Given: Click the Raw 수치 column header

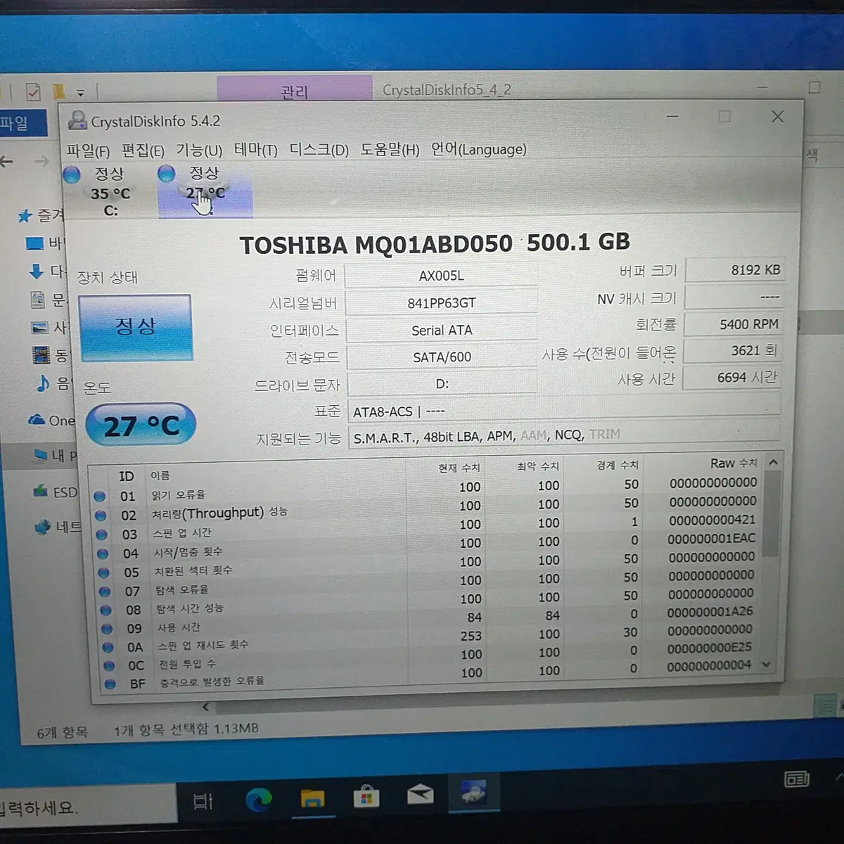Looking at the screenshot, I should (734, 463).
